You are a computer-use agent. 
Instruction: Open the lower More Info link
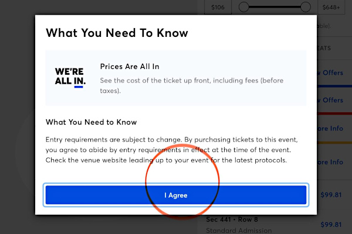[330, 162]
